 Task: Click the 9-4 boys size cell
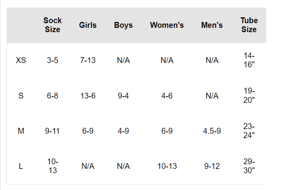point(123,96)
